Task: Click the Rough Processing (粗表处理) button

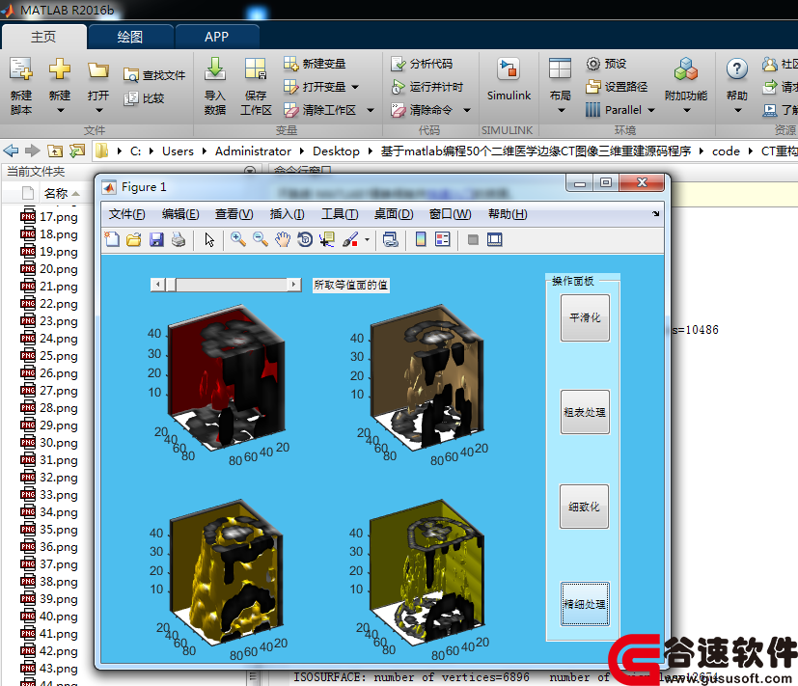Action: pos(585,412)
